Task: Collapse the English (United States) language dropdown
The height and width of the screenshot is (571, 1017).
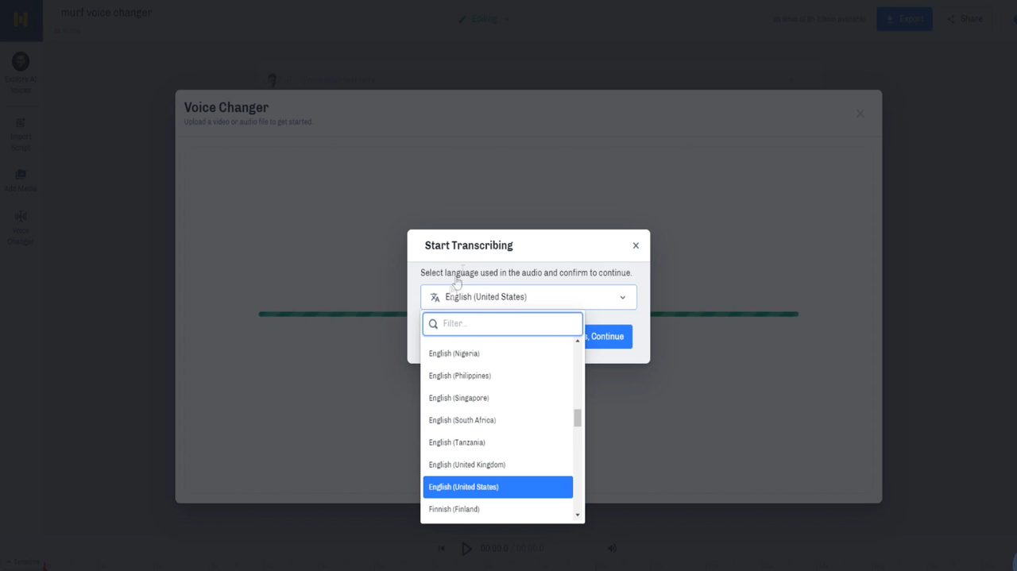Action: (528, 297)
